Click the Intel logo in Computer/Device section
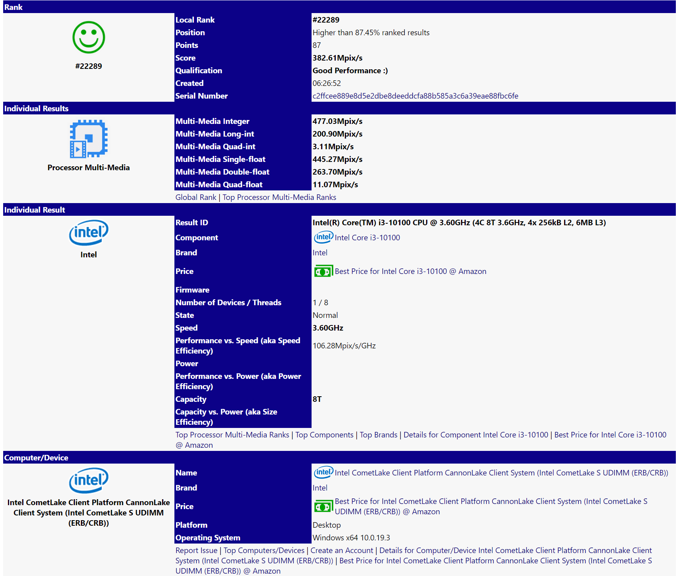681x576 pixels. 89,481
